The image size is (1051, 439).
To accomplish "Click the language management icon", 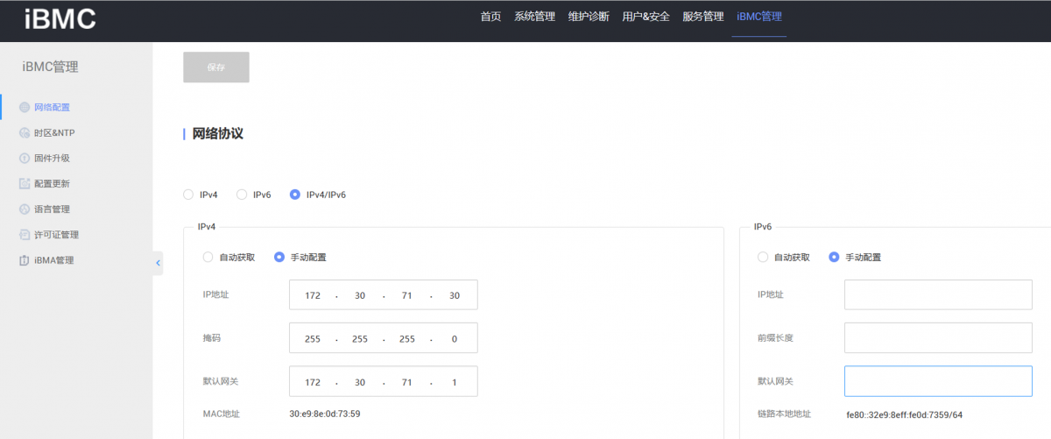I will (25, 209).
